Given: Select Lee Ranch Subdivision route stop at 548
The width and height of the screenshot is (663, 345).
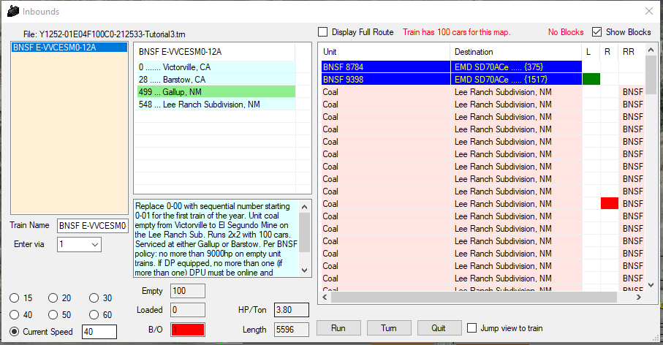Looking at the screenshot, I should pos(216,105).
